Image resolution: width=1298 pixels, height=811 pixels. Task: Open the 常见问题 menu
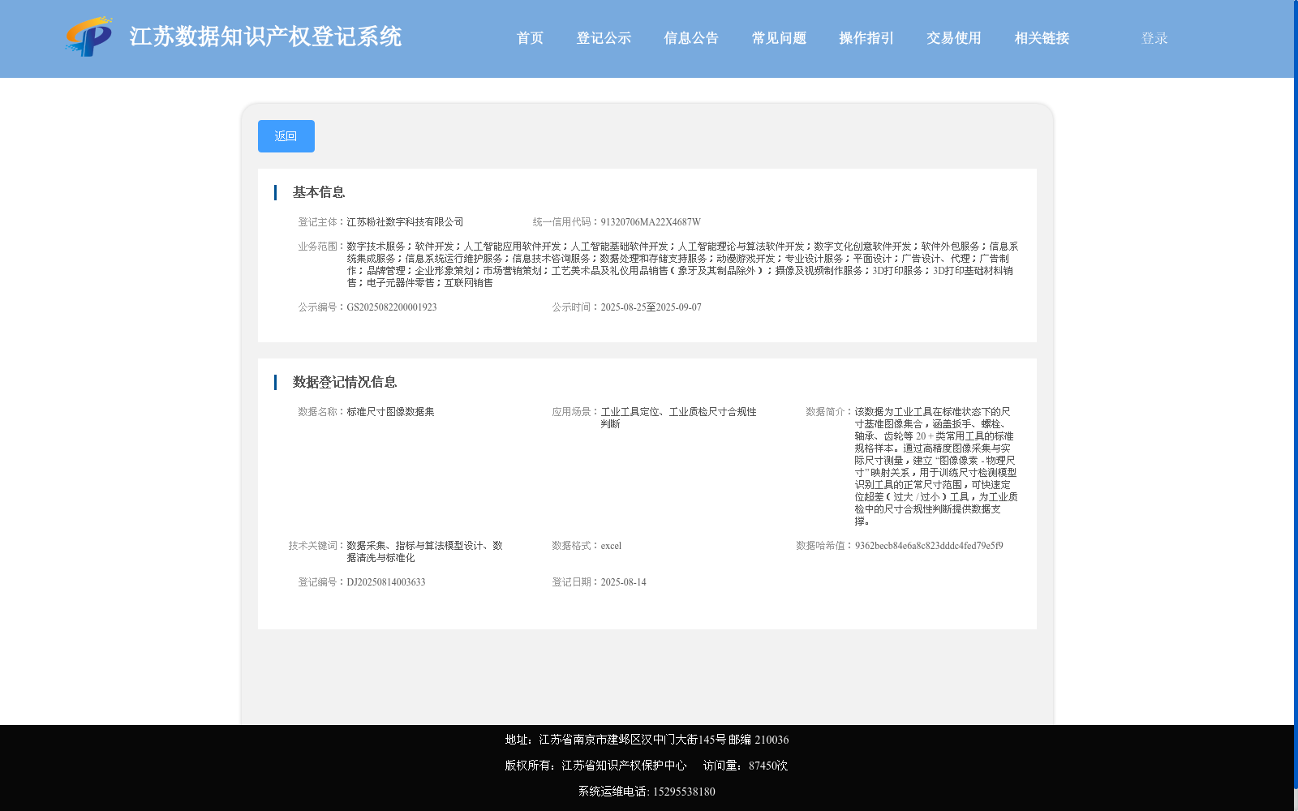pyautogui.click(x=778, y=37)
